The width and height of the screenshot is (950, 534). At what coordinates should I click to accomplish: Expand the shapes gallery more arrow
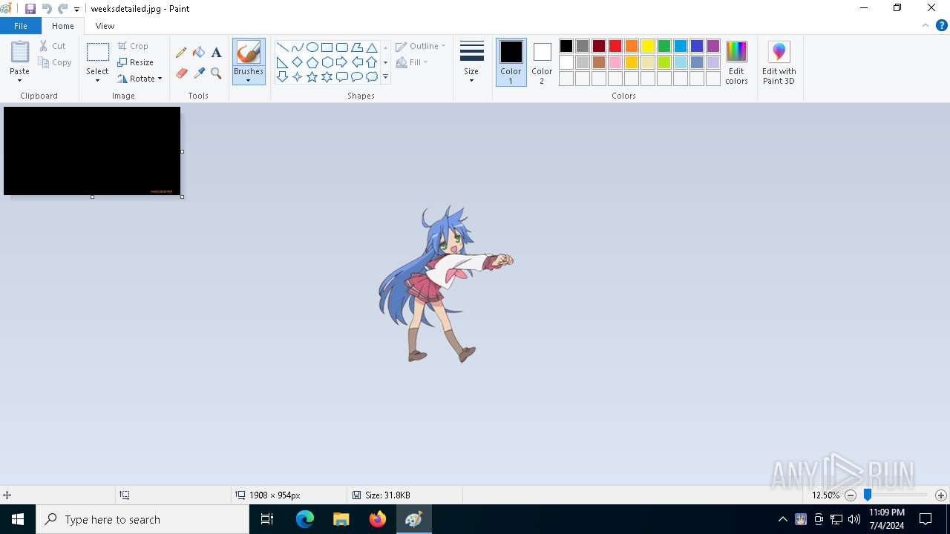click(385, 77)
